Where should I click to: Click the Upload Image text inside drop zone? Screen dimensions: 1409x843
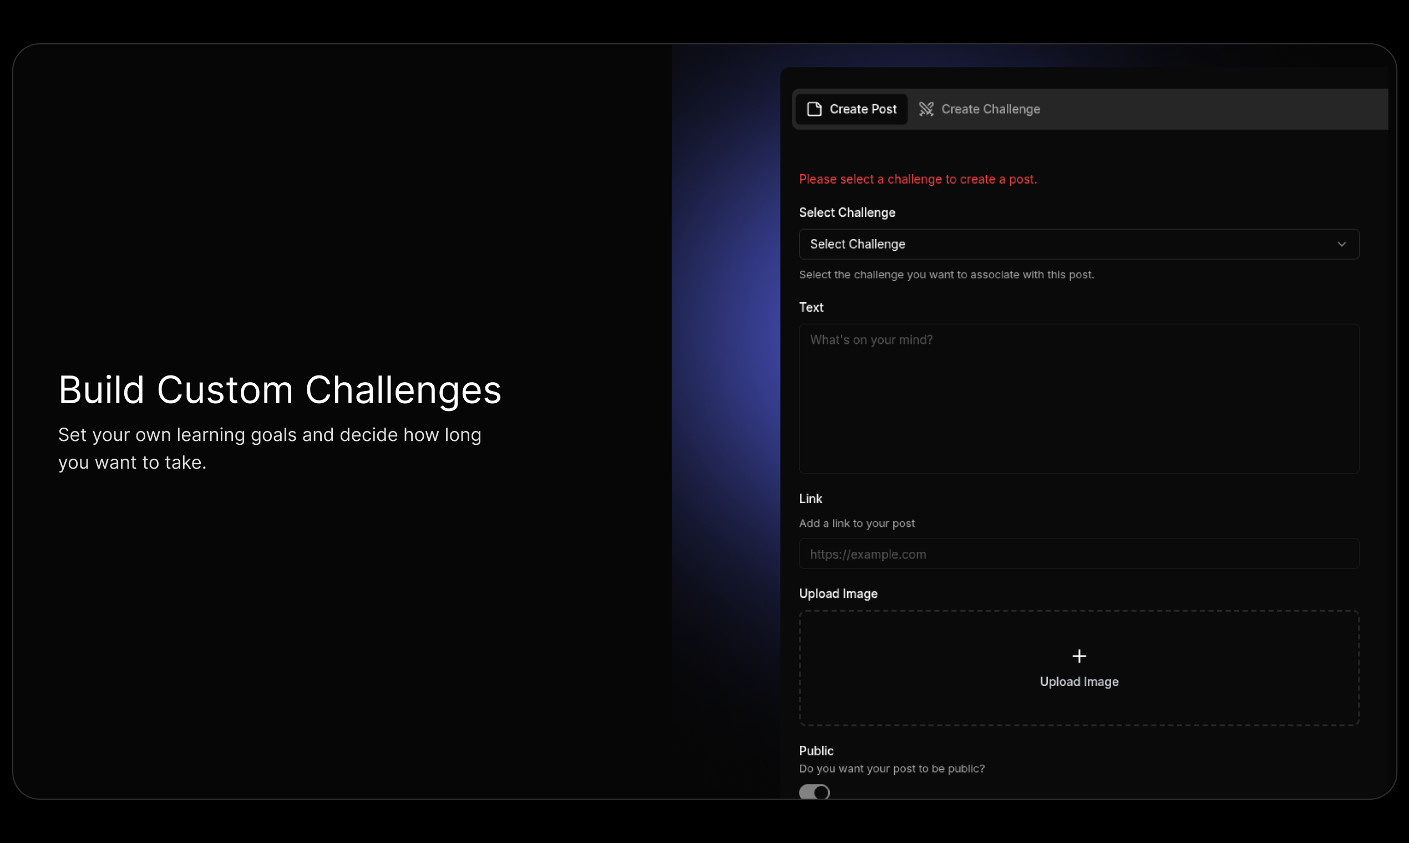(1079, 682)
